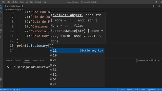This screenshot has height=91, width=162.
Task: Switch to the problemSolving.py editor tab
Action: (x=14, y=6)
